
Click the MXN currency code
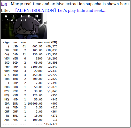(x=15, y=95)
